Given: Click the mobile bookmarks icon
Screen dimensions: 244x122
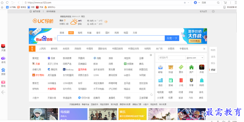Looking at the screenshot, I should point(225,7).
